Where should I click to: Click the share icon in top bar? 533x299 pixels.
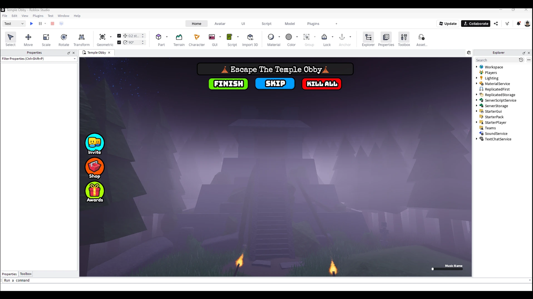496,24
